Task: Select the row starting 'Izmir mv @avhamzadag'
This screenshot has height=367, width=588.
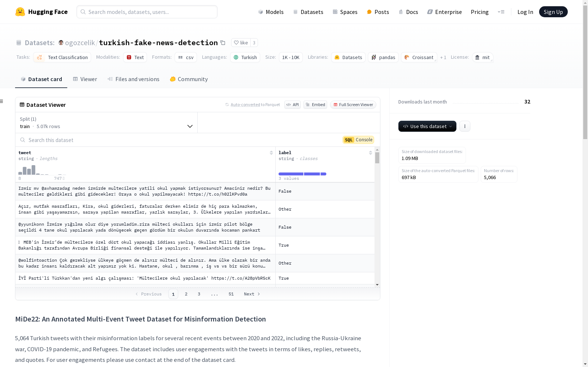Action: click(x=195, y=191)
